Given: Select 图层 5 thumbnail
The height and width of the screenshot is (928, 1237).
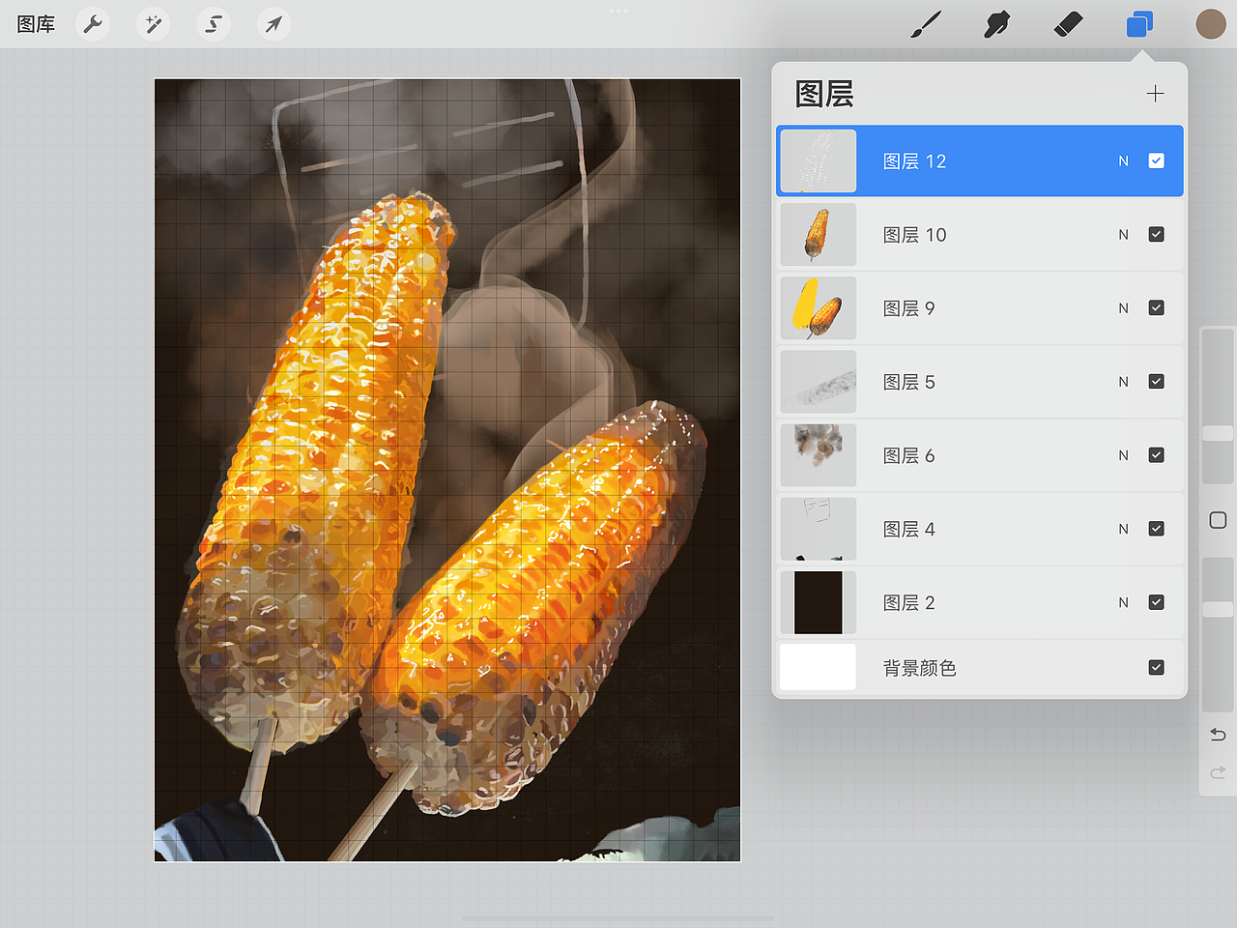Looking at the screenshot, I should 818,381.
